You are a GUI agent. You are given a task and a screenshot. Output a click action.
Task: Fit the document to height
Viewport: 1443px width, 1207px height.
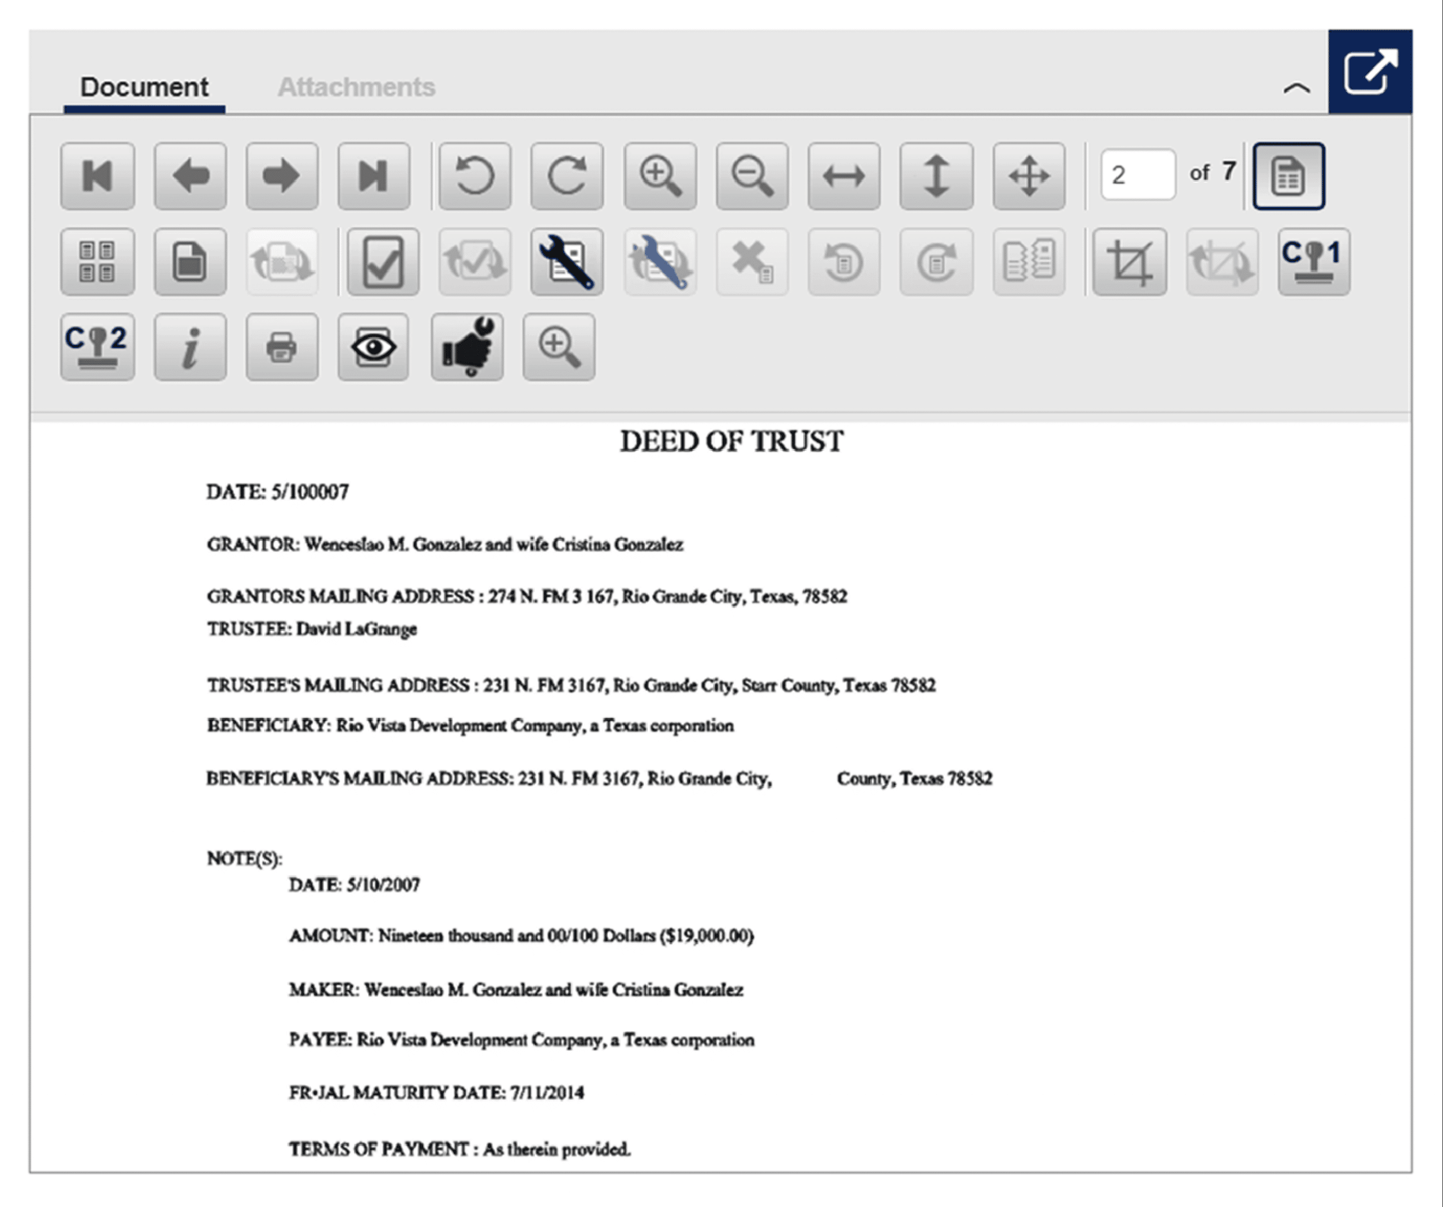936,176
